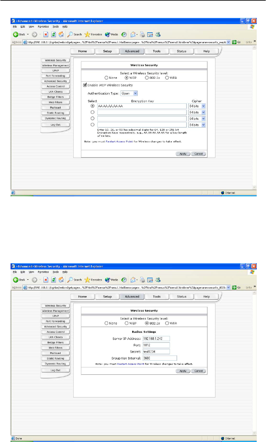266x442 pixels.
Task: Select the WEP radio button in the top WEP window
Action: click(x=127, y=78)
